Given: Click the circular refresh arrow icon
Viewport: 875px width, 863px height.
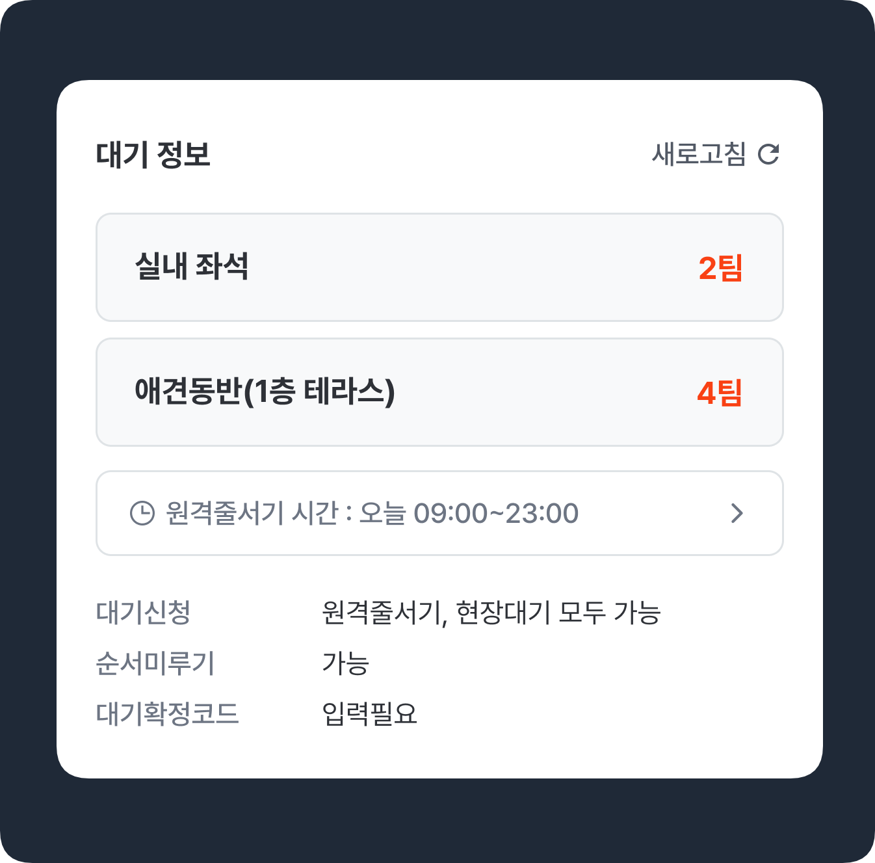Looking at the screenshot, I should click(x=768, y=154).
